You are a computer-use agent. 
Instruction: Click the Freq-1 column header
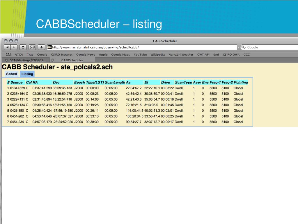(215, 82)
